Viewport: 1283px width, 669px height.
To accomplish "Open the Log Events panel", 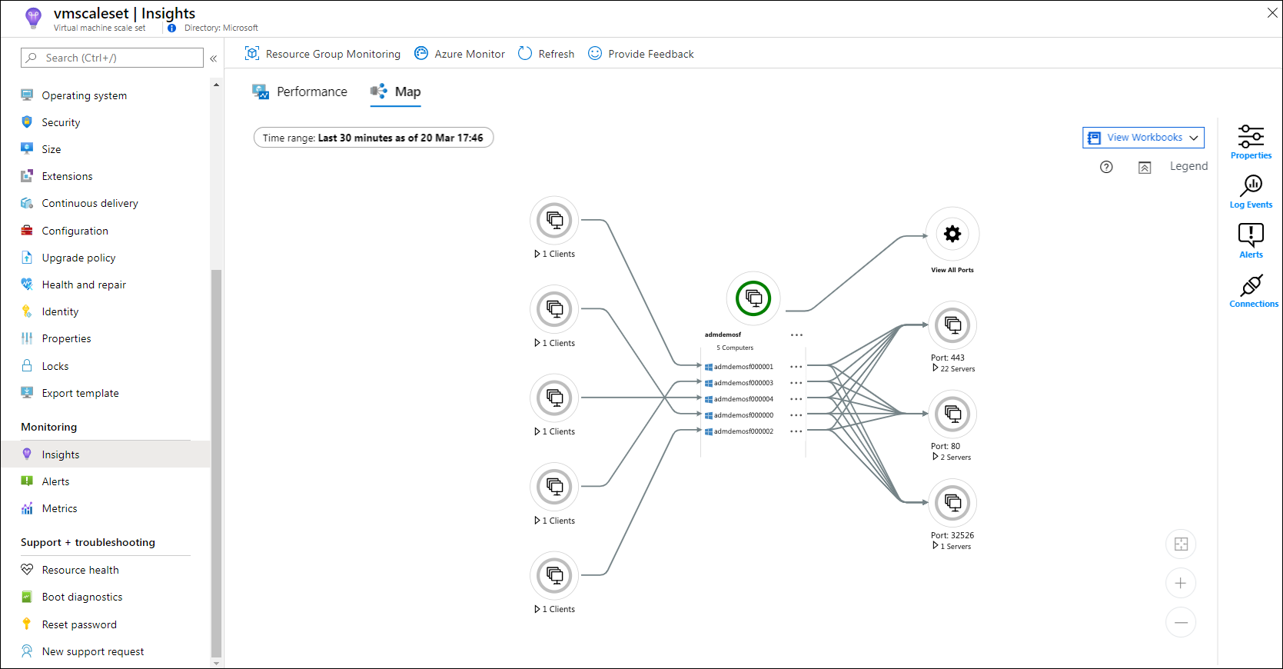I will point(1251,187).
